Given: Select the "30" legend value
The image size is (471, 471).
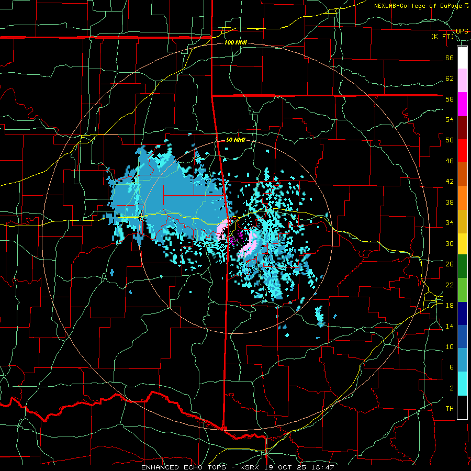Looking at the screenshot, I should tap(450, 243).
